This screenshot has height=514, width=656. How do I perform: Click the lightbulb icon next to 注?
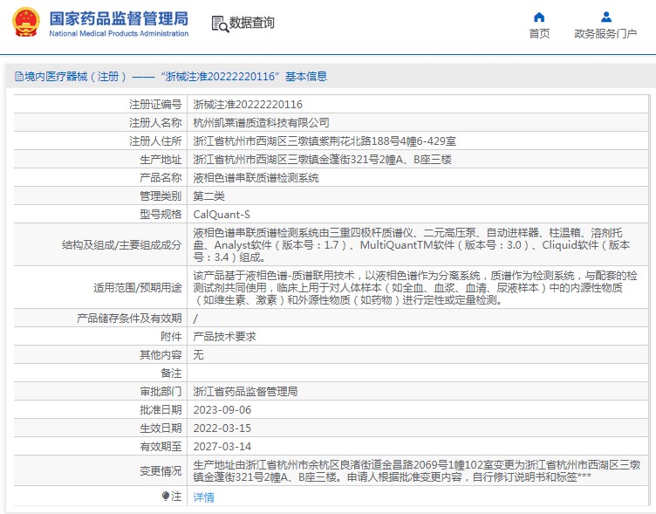click(x=166, y=496)
